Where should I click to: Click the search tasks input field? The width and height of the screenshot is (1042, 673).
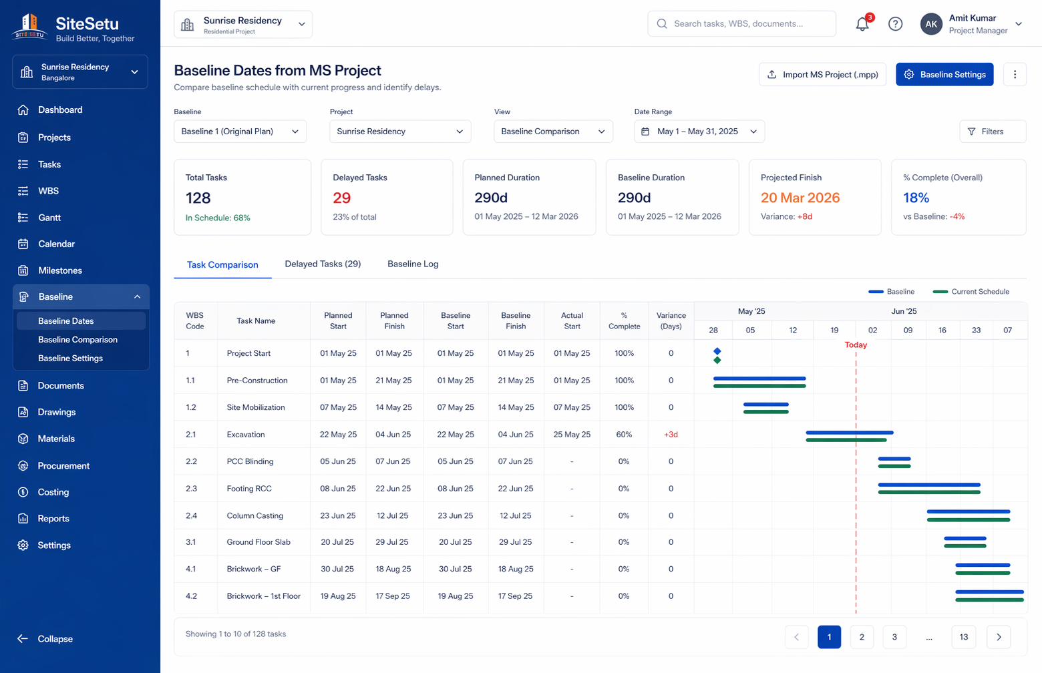(x=741, y=24)
